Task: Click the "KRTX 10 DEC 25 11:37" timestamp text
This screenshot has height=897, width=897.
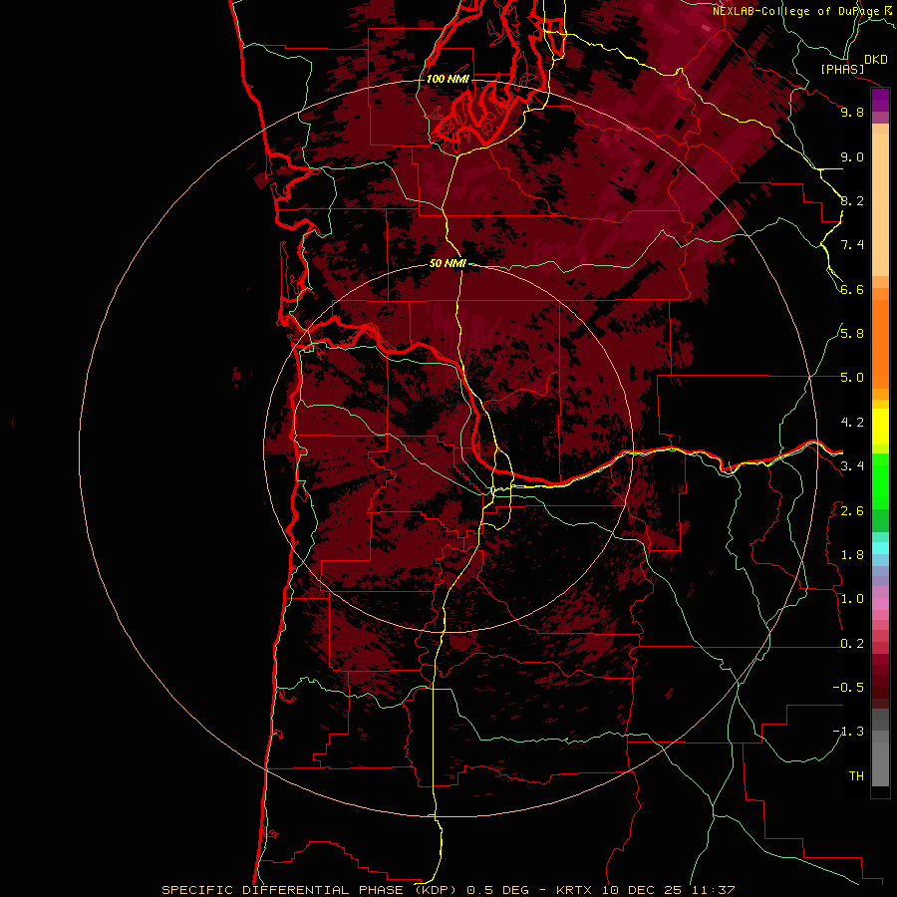Action: pos(645,890)
